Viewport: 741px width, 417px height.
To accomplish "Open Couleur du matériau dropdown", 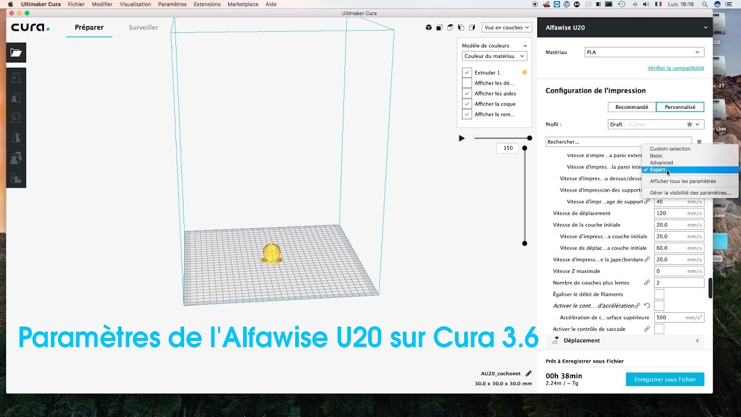I will pos(494,56).
